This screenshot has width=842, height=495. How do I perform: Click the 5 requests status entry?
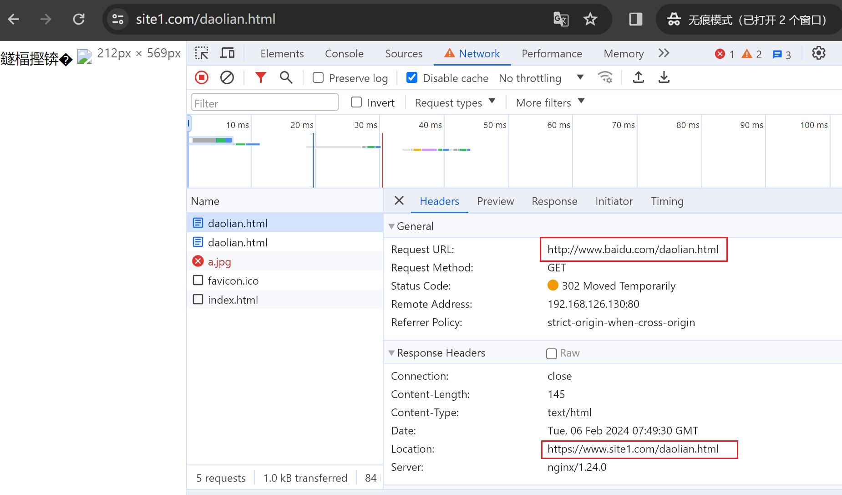[221, 478]
